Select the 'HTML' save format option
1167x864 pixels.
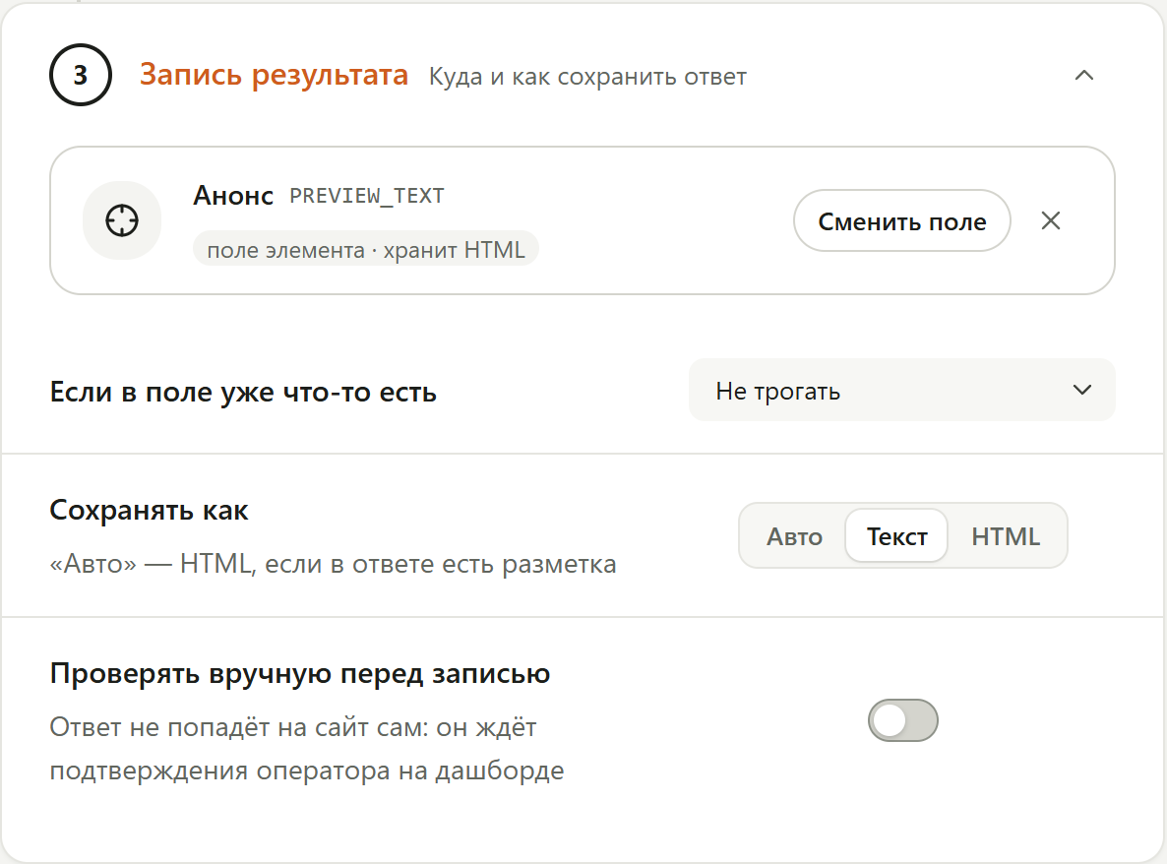(1006, 536)
